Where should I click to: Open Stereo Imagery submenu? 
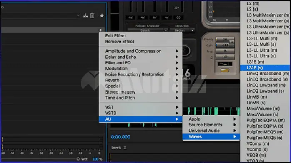(140, 92)
